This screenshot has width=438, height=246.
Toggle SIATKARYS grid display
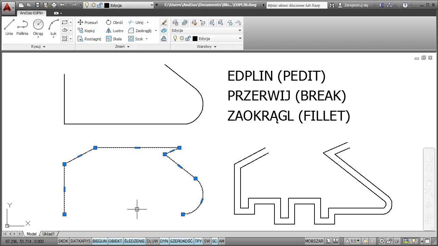(x=80, y=241)
